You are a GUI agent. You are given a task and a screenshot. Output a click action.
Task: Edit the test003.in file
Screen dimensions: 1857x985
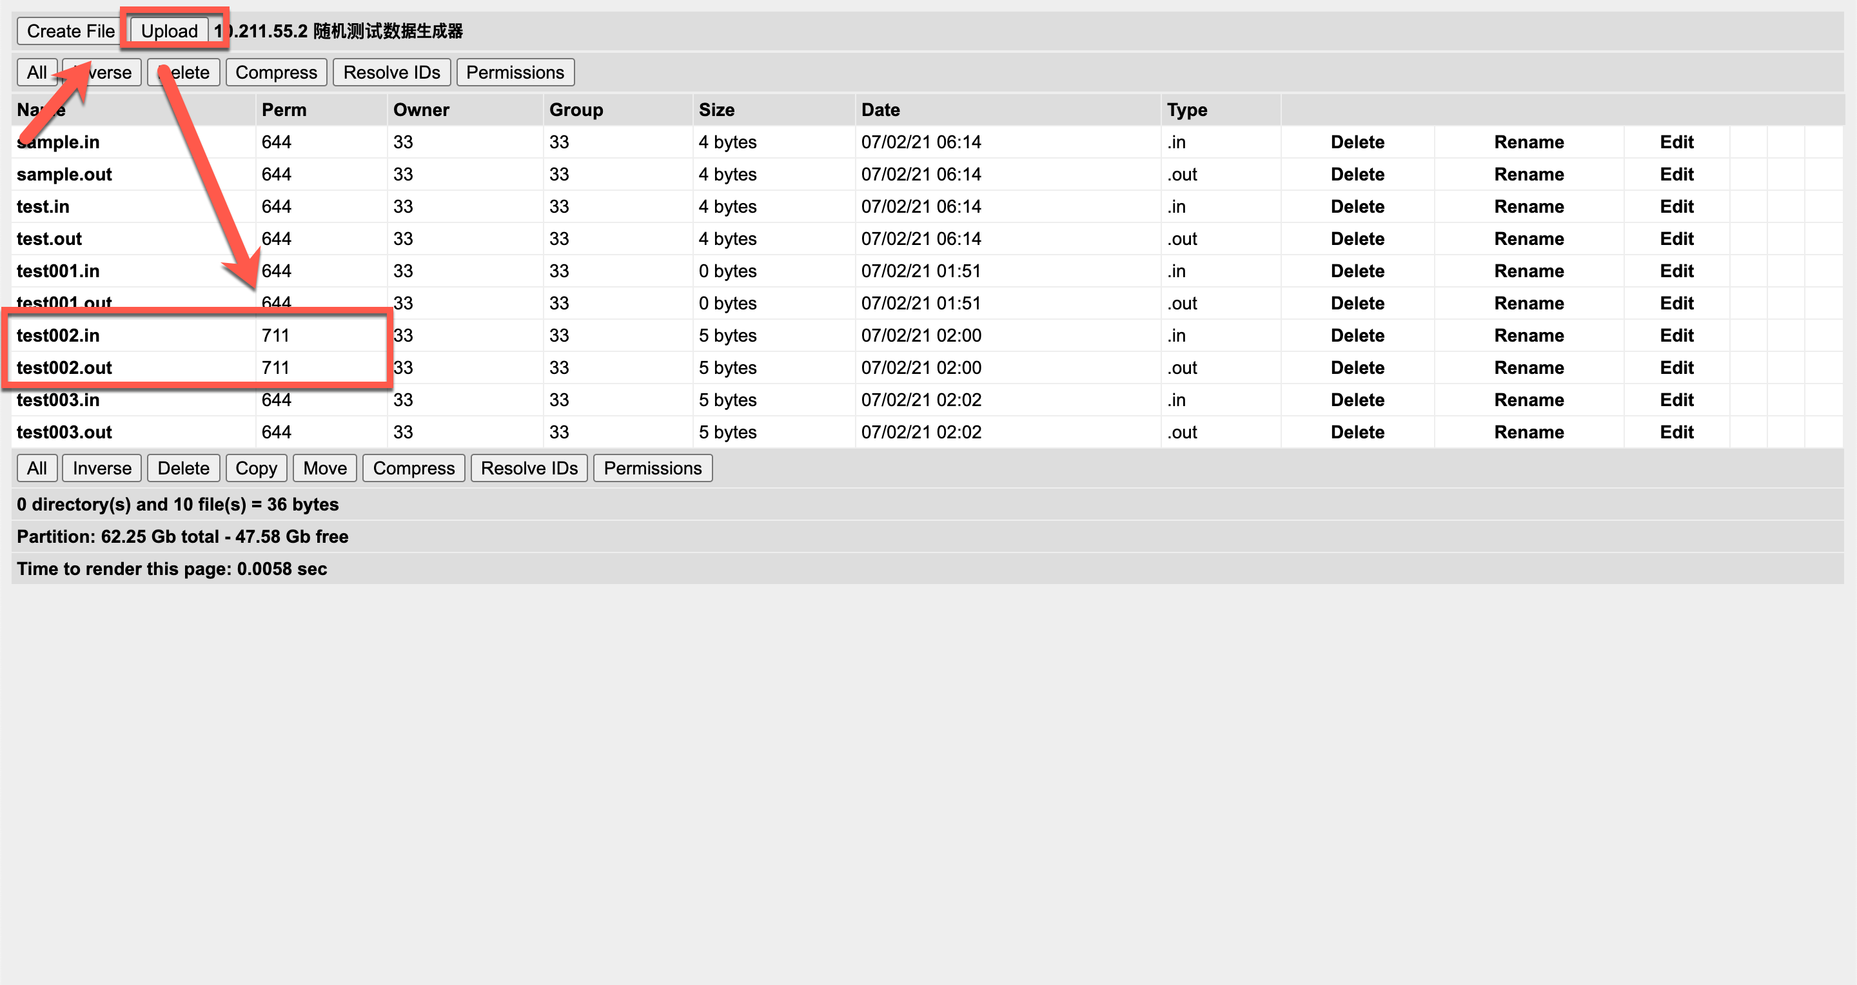pyautogui.click(x=1676, y=400)
